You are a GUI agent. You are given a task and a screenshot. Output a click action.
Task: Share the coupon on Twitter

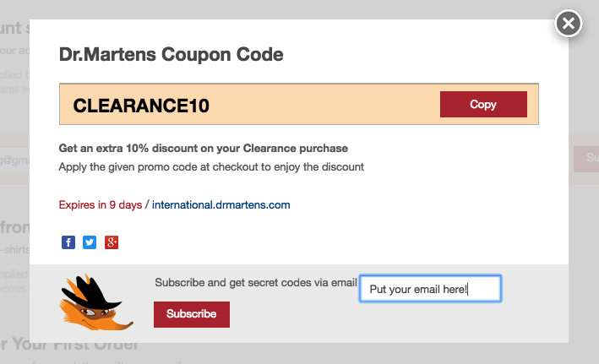(x=90, y=243)
